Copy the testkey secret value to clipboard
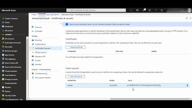192x108 pixels. click(x=160, y=85)
